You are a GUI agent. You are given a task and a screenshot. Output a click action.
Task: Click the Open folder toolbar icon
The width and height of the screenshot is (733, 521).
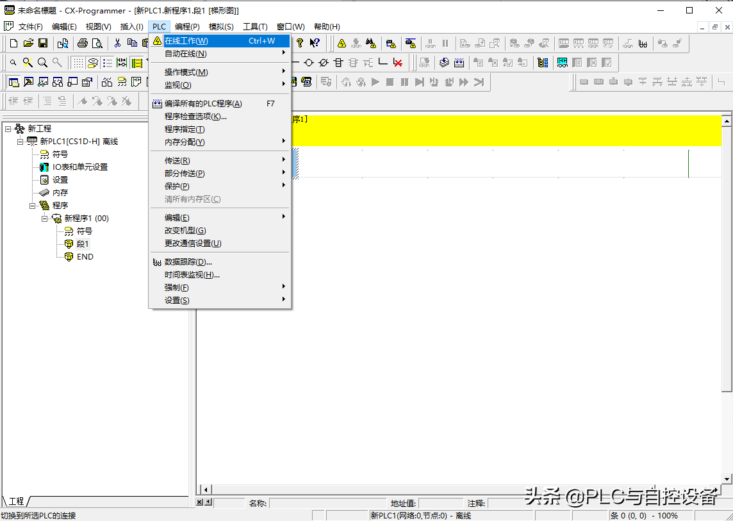pyautogui.click(x=28, y=43)
